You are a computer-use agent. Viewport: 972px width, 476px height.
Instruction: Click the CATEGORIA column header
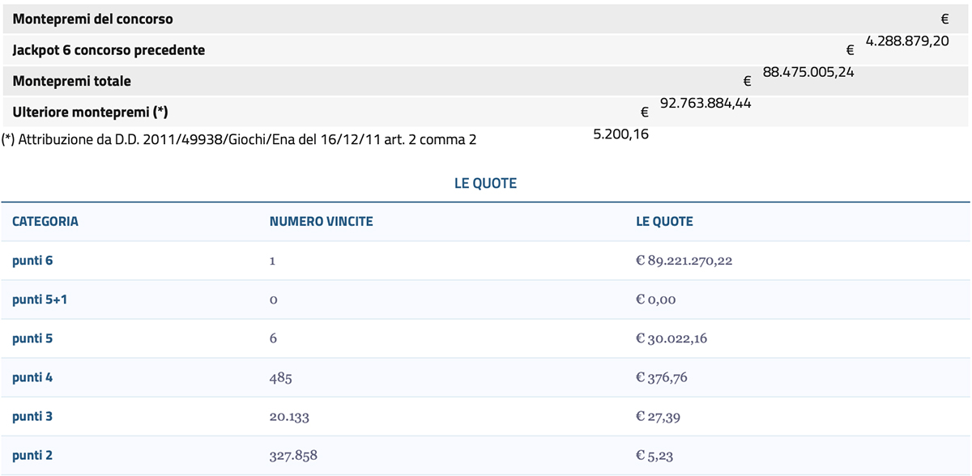45,221
